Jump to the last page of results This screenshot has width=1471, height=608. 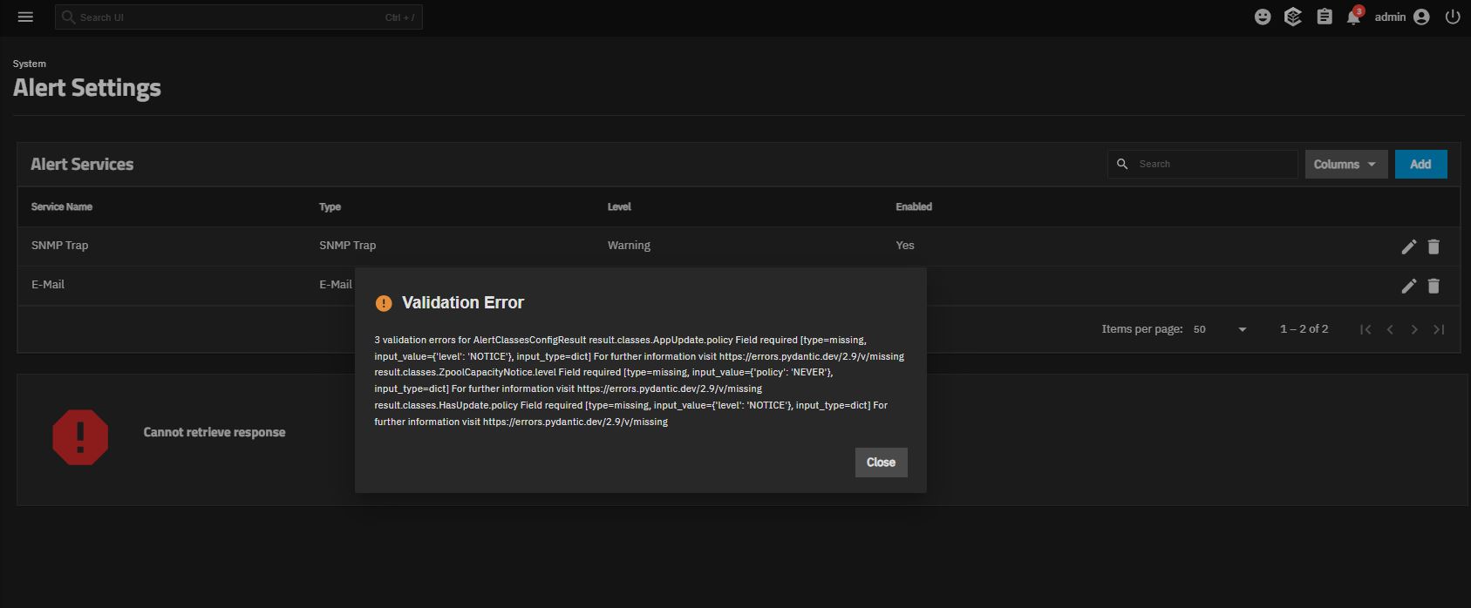coord(1439,329)
